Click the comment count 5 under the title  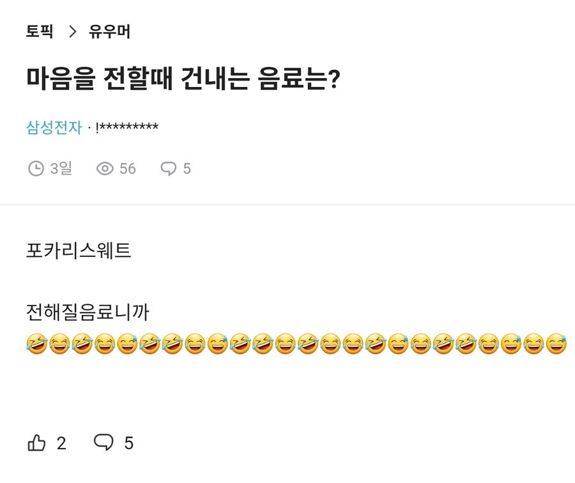(187, 169)
